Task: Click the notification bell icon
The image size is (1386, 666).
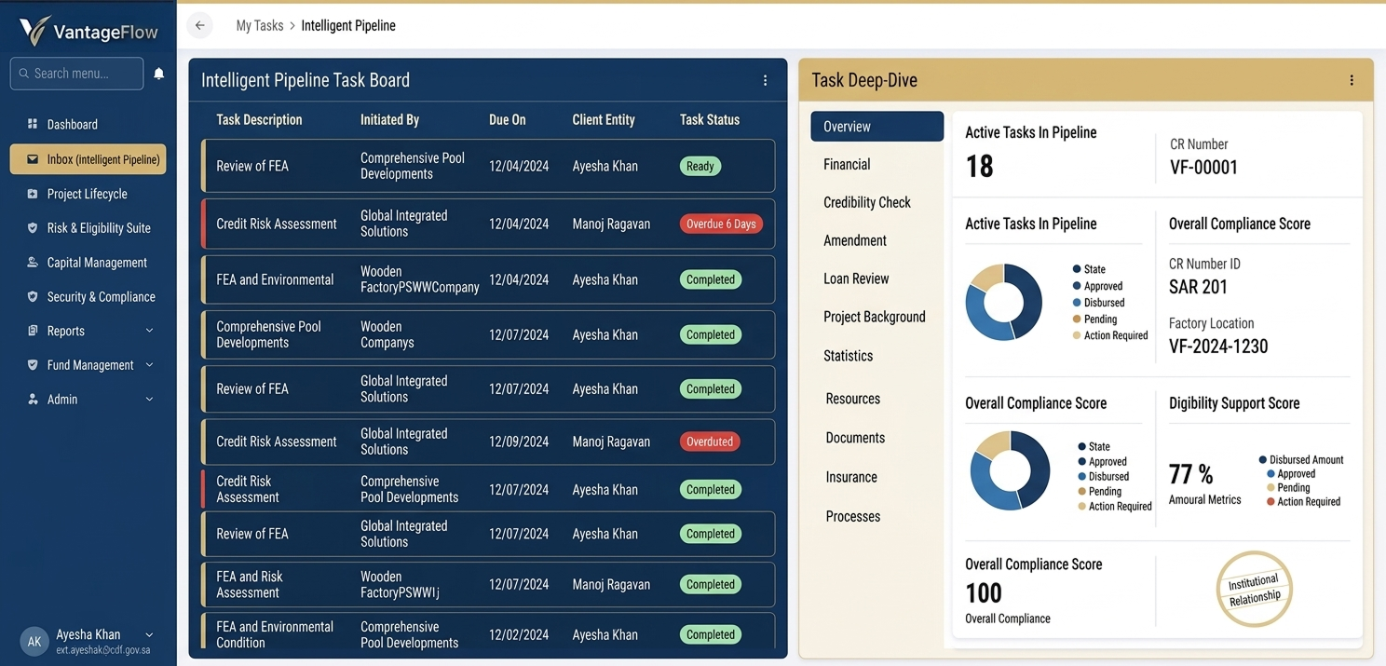Action: [159, 74]
